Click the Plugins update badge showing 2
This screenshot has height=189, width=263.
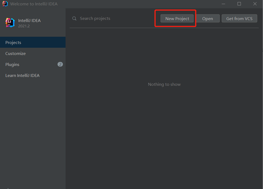[60, 64]
